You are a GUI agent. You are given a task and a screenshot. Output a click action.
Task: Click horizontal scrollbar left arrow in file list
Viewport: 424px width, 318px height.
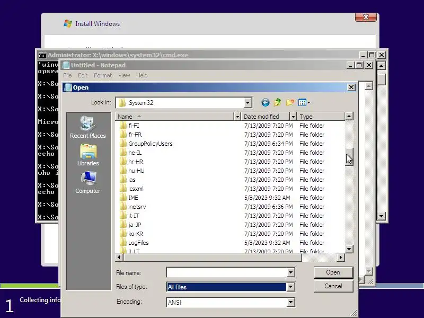click(119, 258)
